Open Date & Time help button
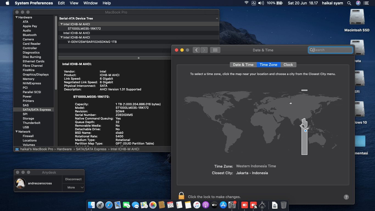 (346, 197)
